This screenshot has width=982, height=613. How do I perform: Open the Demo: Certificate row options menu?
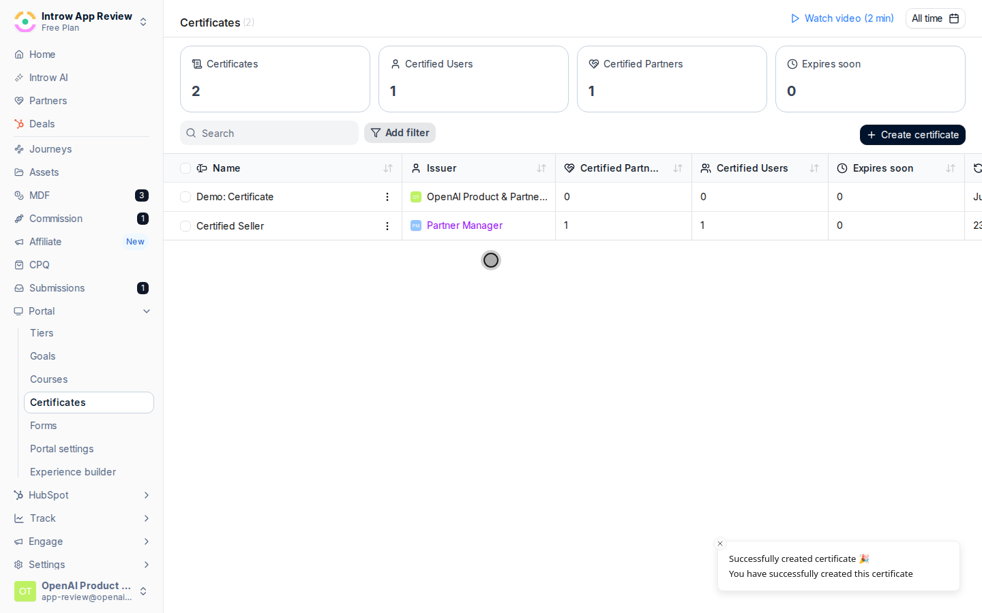pyautogui.click(x=387, y=197)
